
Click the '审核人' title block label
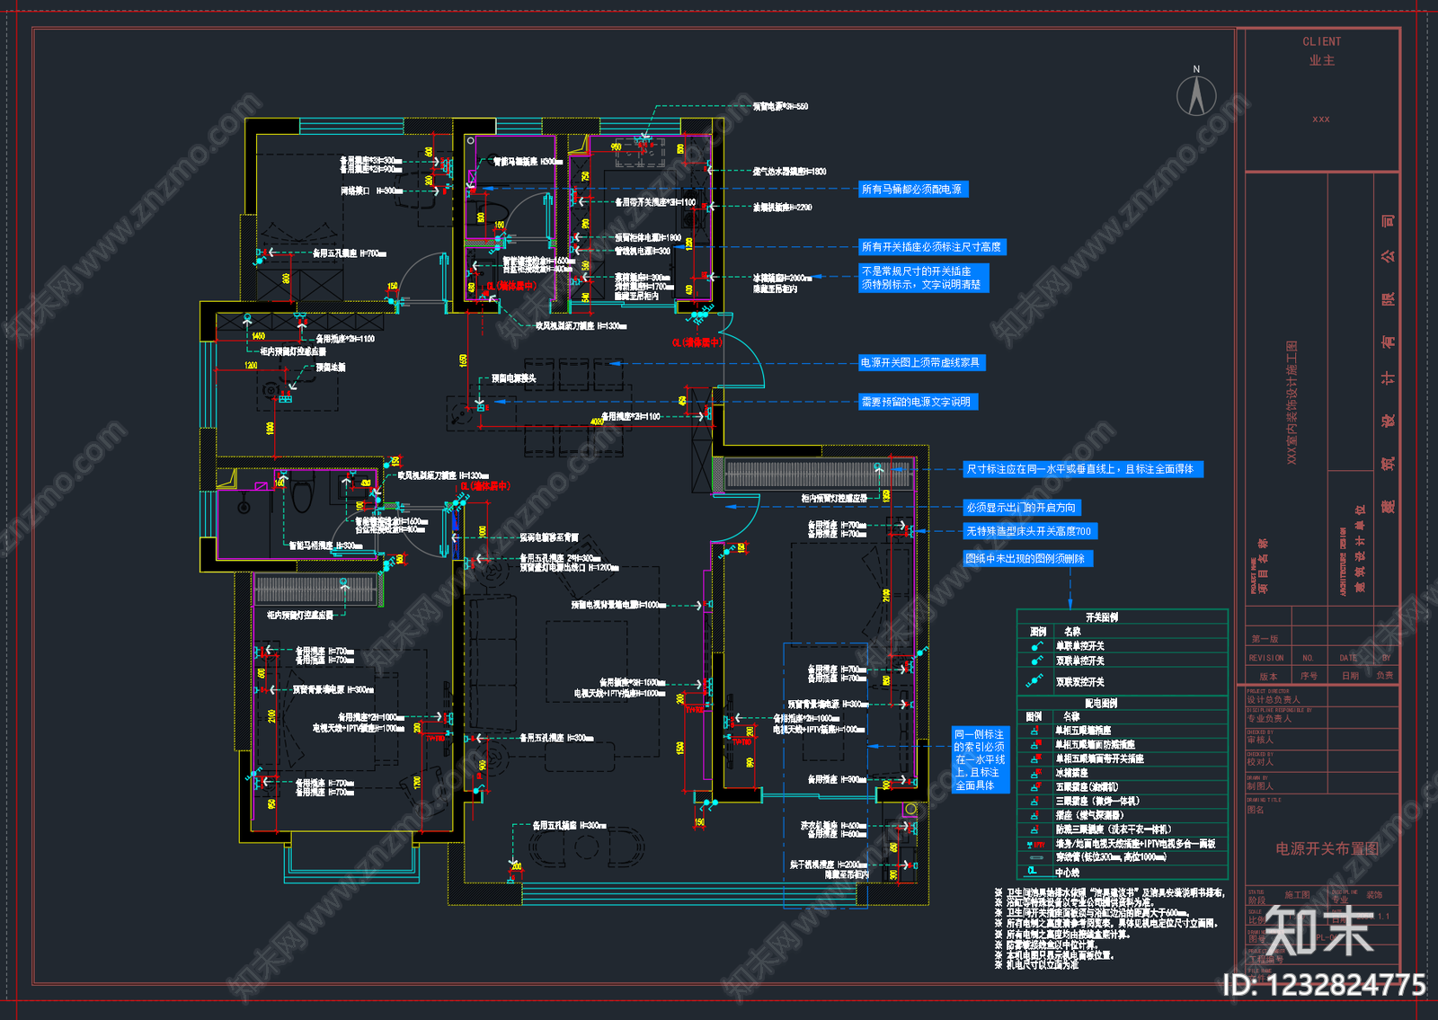point(1260,741)
